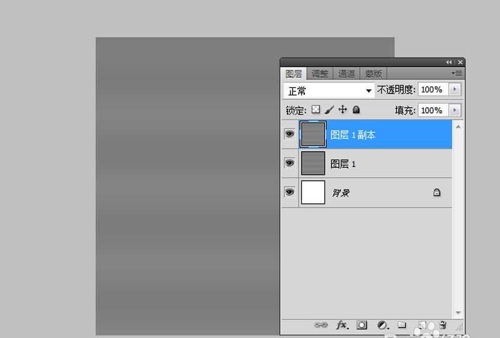This screenshot has height=338, width=500.
Task: Create new fill or adjustment layer
Action: click(x=382, y=325)
